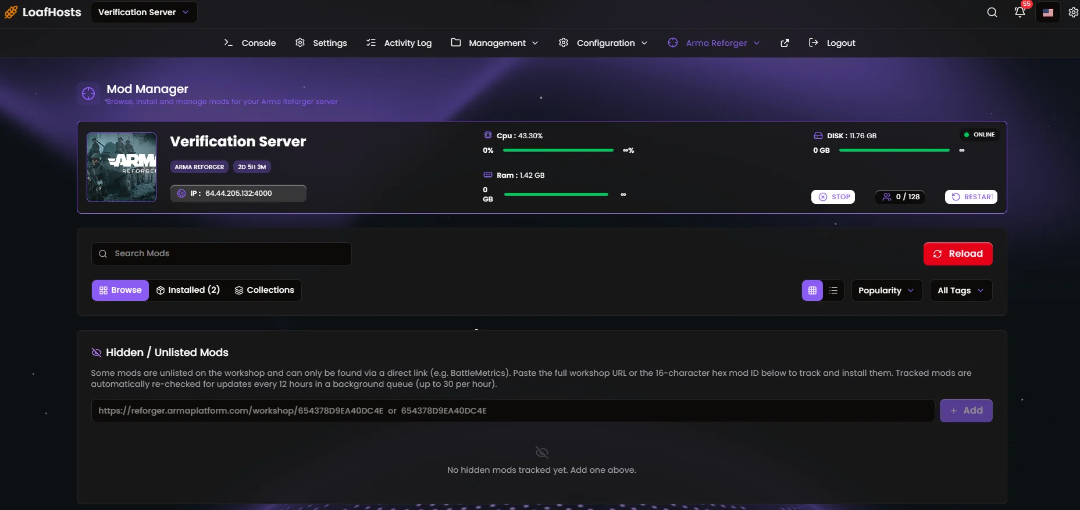
Task: Click the crossed-eye icon beside Hidden / Unlisted Mods
Action: 97,353
